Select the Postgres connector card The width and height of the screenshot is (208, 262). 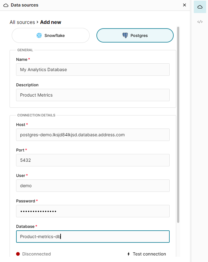(x=135, y=35)
